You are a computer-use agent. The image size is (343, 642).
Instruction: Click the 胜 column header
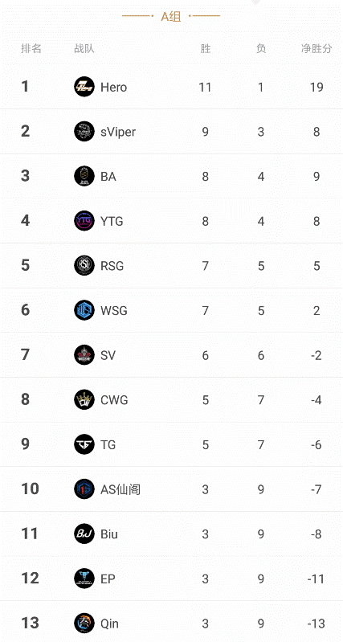[x=206, y=49]
